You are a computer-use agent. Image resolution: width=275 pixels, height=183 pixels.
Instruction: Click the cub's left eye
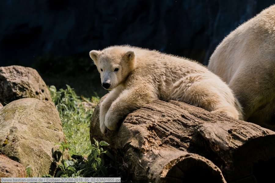point(102,70)
